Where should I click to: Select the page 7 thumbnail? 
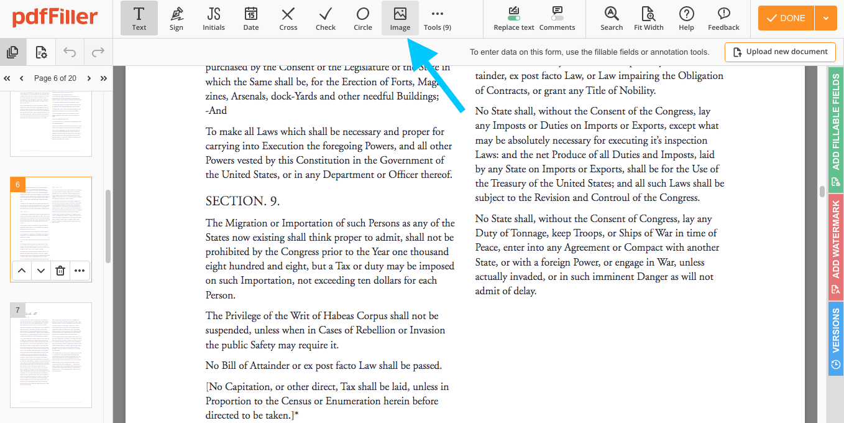[50, 355]
